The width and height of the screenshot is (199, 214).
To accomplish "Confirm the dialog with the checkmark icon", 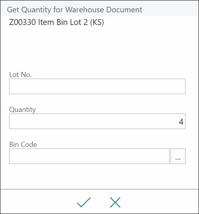I will tap(84, 202).
